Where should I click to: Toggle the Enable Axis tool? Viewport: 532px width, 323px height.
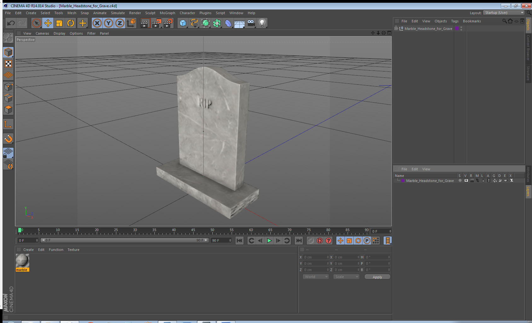click(8, 124)
